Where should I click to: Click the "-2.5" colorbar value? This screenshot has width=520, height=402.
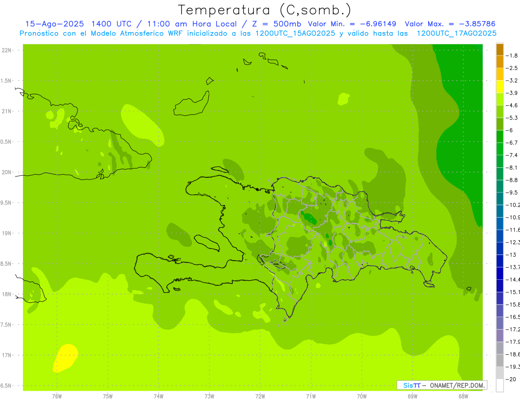(512, 68)
